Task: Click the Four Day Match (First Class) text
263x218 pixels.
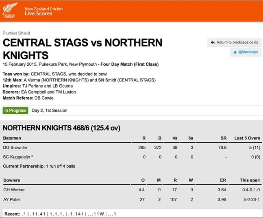Action: (130, 64)
